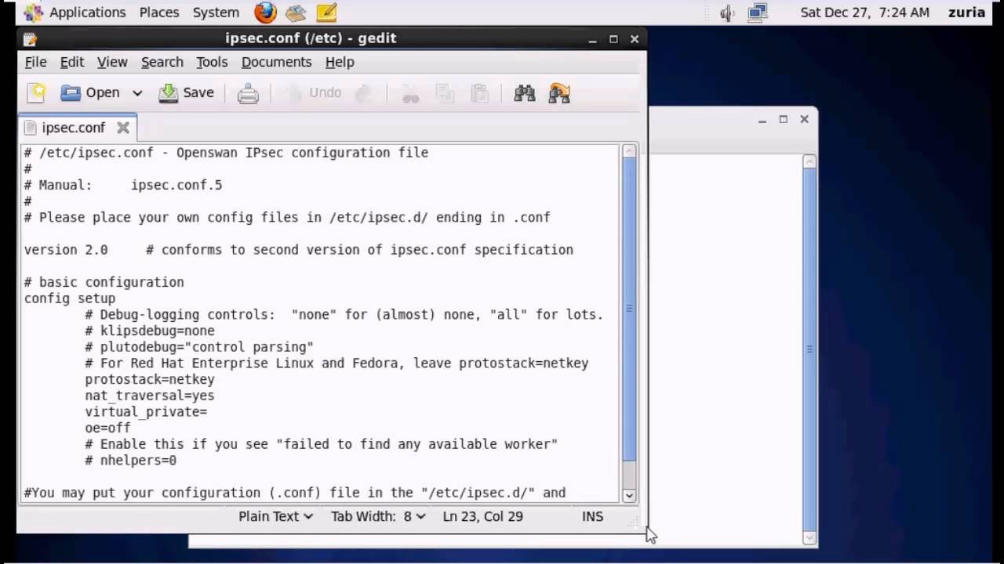Cut selection with the scissors icon
The image size is (1004, 564).
coord(410,93)
